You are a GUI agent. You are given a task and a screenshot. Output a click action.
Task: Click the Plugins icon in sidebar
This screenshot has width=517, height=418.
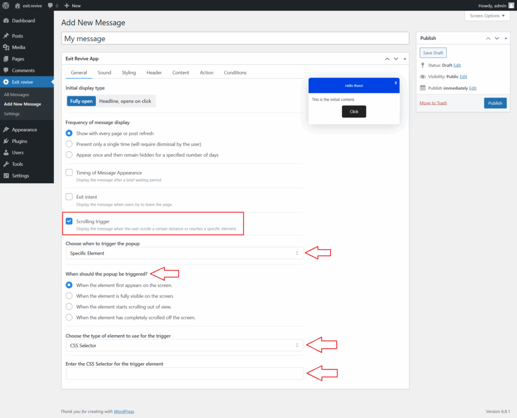pyautogui.click(x=6, y=141)
